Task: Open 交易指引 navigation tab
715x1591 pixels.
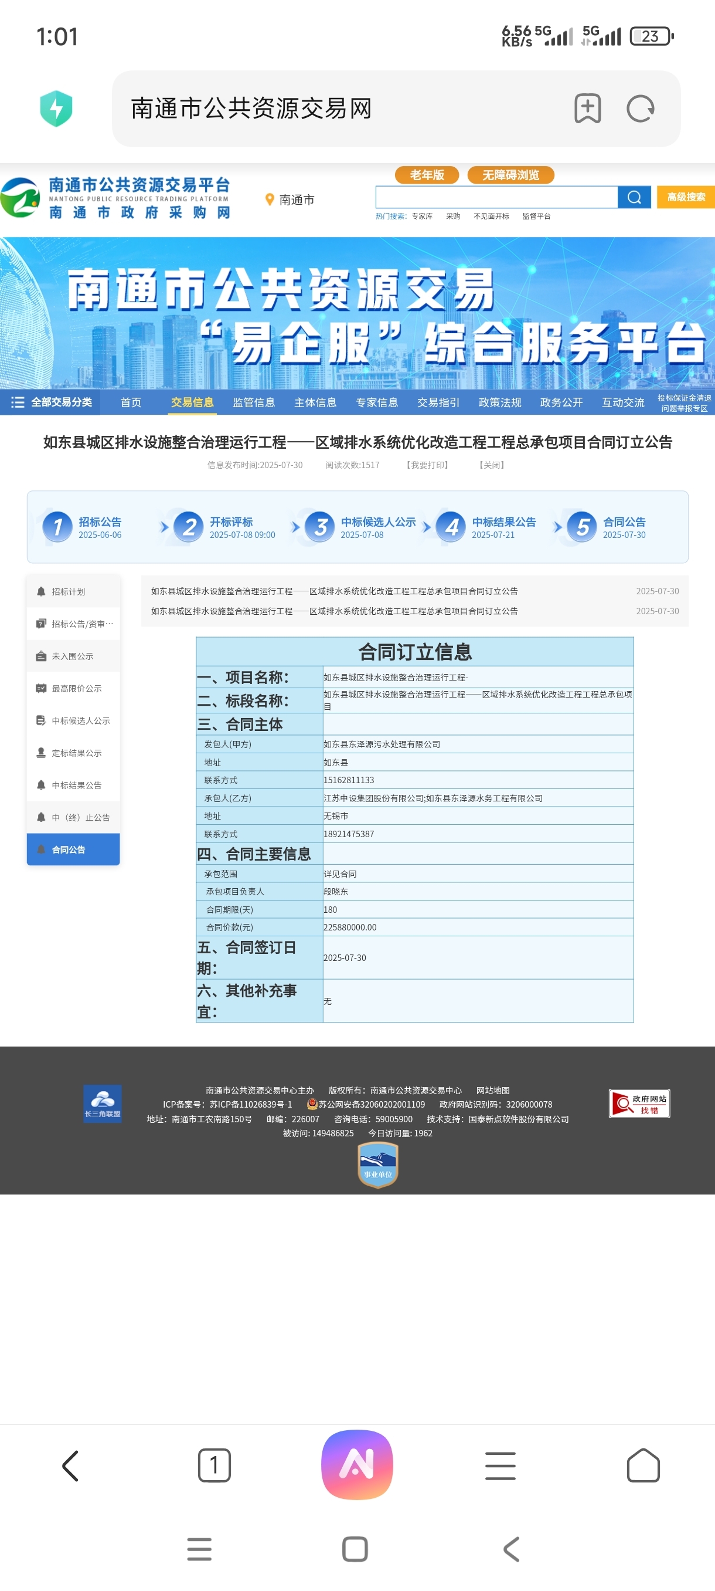Action: point(438,402)
